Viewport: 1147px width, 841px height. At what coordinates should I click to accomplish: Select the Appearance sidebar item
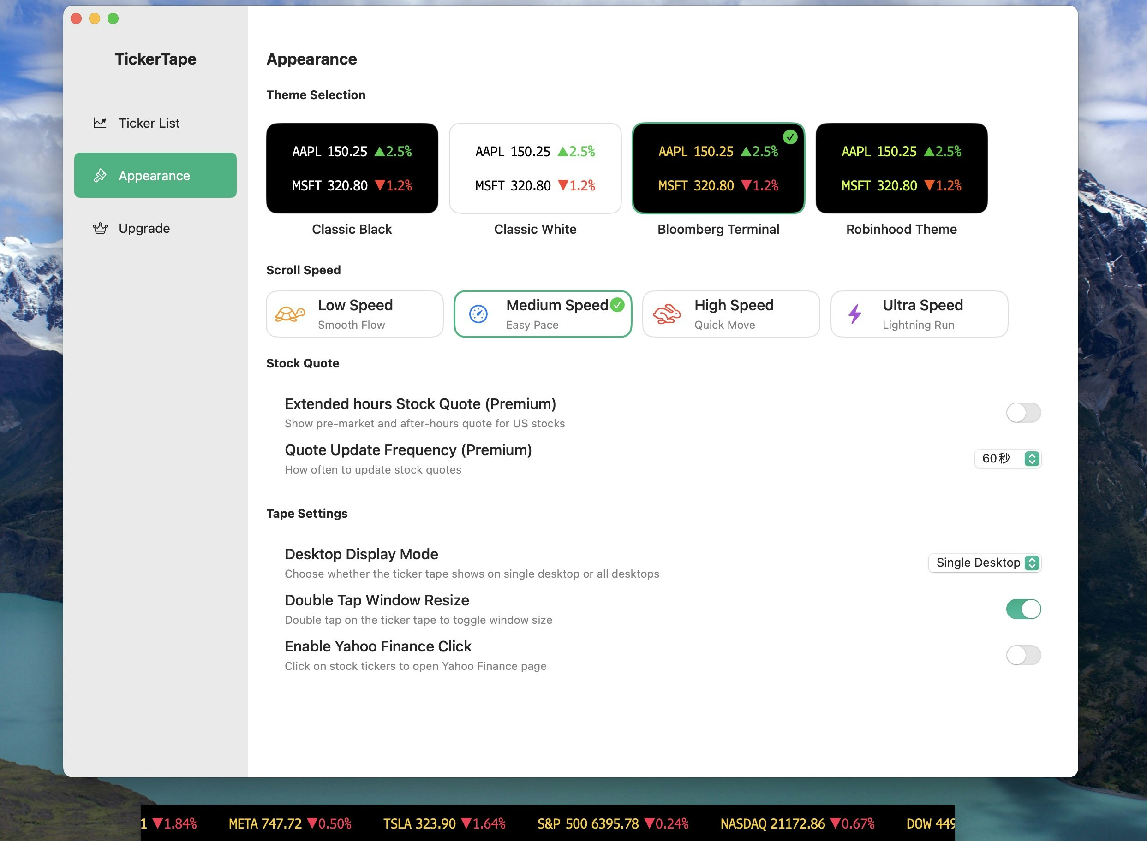click(x=155, y=175)
